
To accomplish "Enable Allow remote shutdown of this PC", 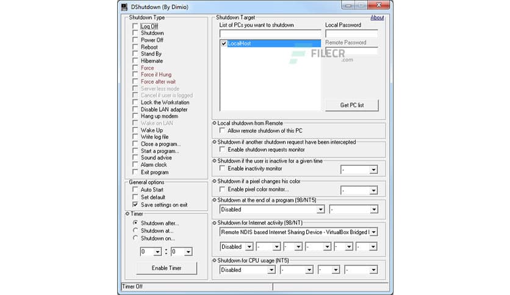I will coord(222,130).
